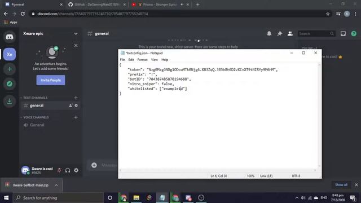
Task: Switch to the YouTube Prismo tab
Action: click(160, 5)
